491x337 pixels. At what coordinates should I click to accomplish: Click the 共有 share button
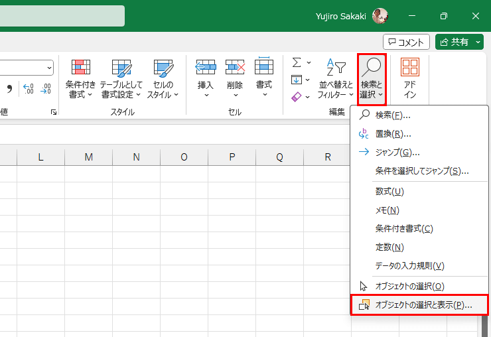[x=454, y=42]
